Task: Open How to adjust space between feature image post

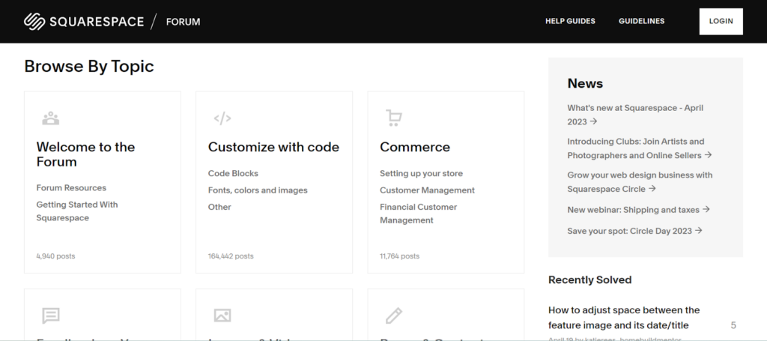Action: 624,318
